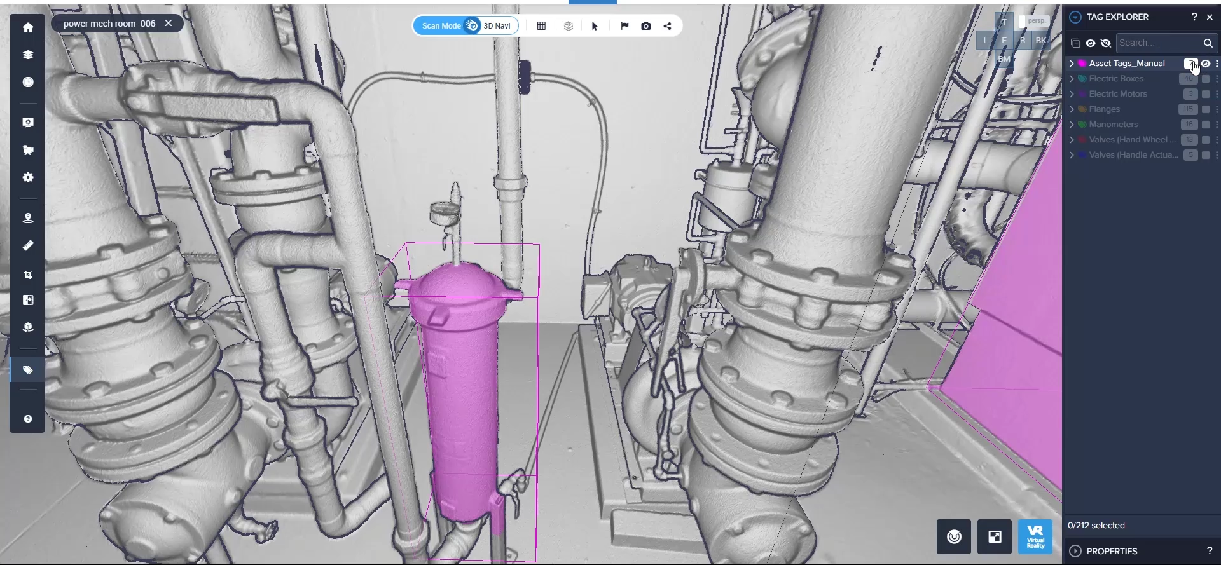Switch to Scan Mode

click(x=441, y=26)
